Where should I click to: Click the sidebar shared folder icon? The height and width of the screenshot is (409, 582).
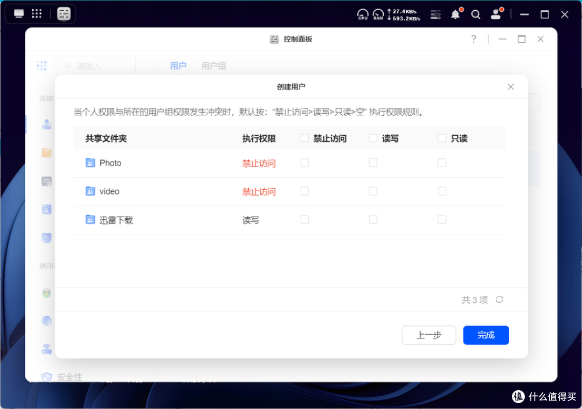tap(47, 152)
